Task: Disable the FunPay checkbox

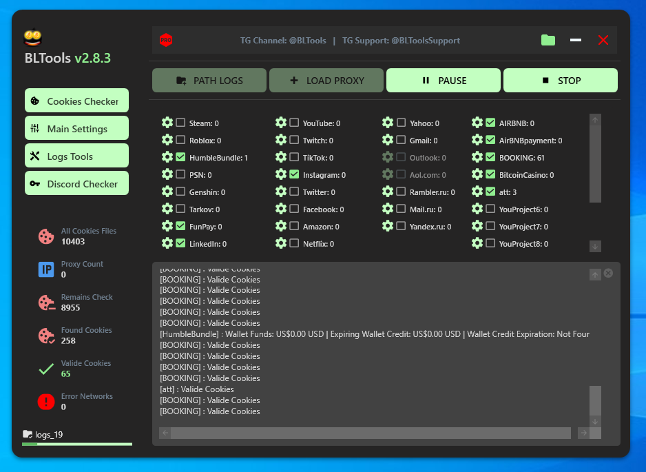Action: [x=180, y=226]
